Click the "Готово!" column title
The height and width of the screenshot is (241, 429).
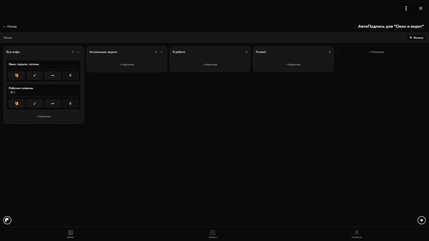[x=261, y=52]
